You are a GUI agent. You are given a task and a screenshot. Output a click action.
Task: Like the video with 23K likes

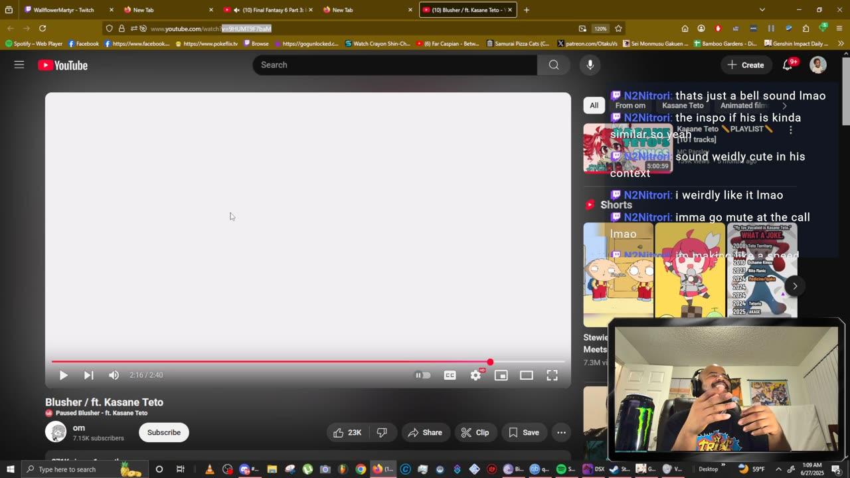347,432
